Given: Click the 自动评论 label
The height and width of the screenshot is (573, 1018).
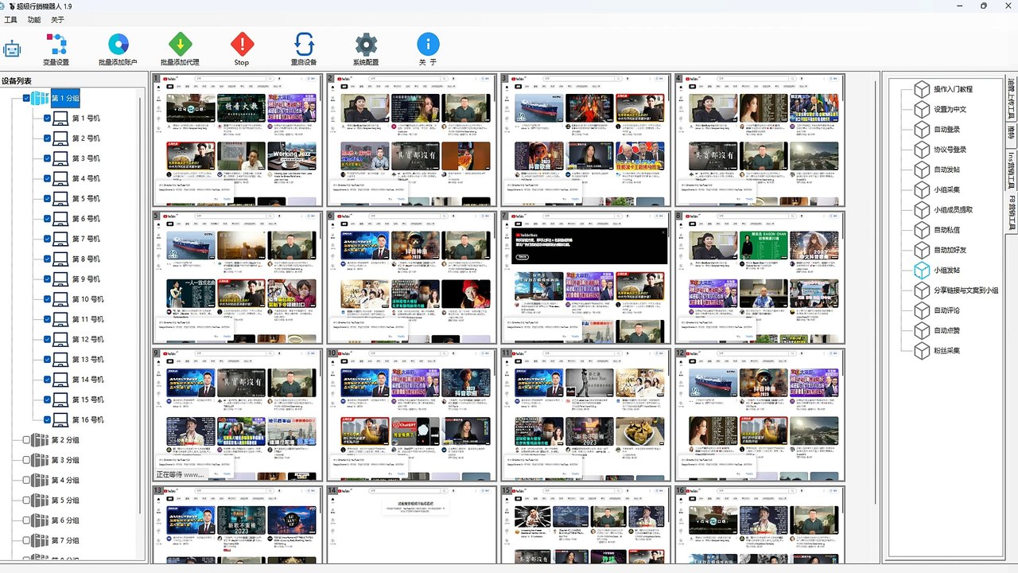Looking at the screenshot, I should coord(946,310).
